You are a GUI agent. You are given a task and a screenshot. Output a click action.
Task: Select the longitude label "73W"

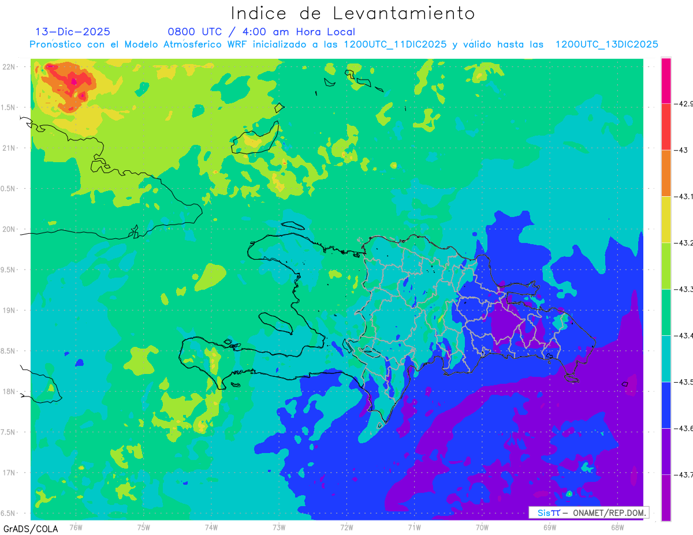point(279,527)
